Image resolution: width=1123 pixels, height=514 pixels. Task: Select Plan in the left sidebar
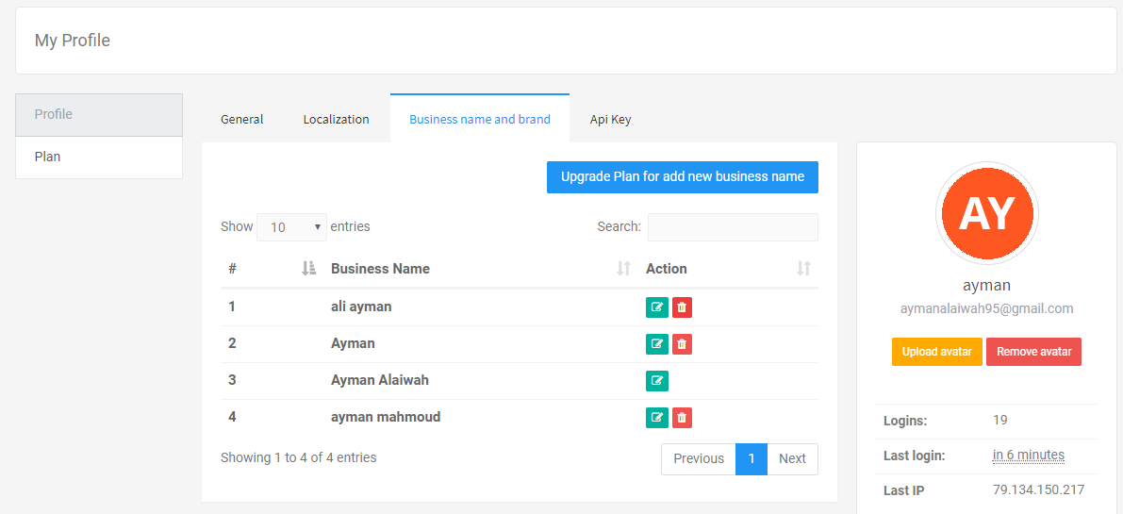(99, 157)
